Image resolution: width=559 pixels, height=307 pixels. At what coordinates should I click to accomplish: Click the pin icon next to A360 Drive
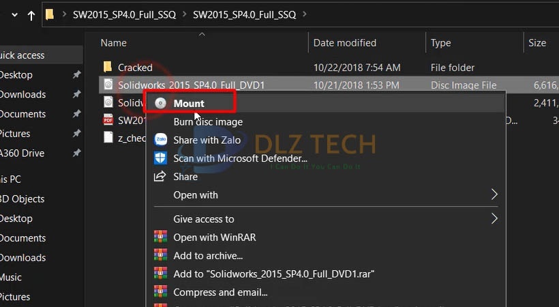[76, 153]
